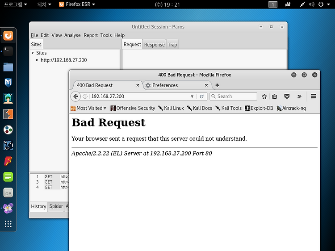335x251 pixels.
Task: Show more tools chevron in Firefox
Action: 299,96
